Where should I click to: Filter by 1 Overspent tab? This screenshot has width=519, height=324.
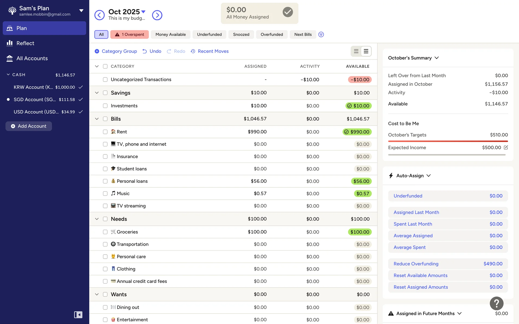(129, 35)
